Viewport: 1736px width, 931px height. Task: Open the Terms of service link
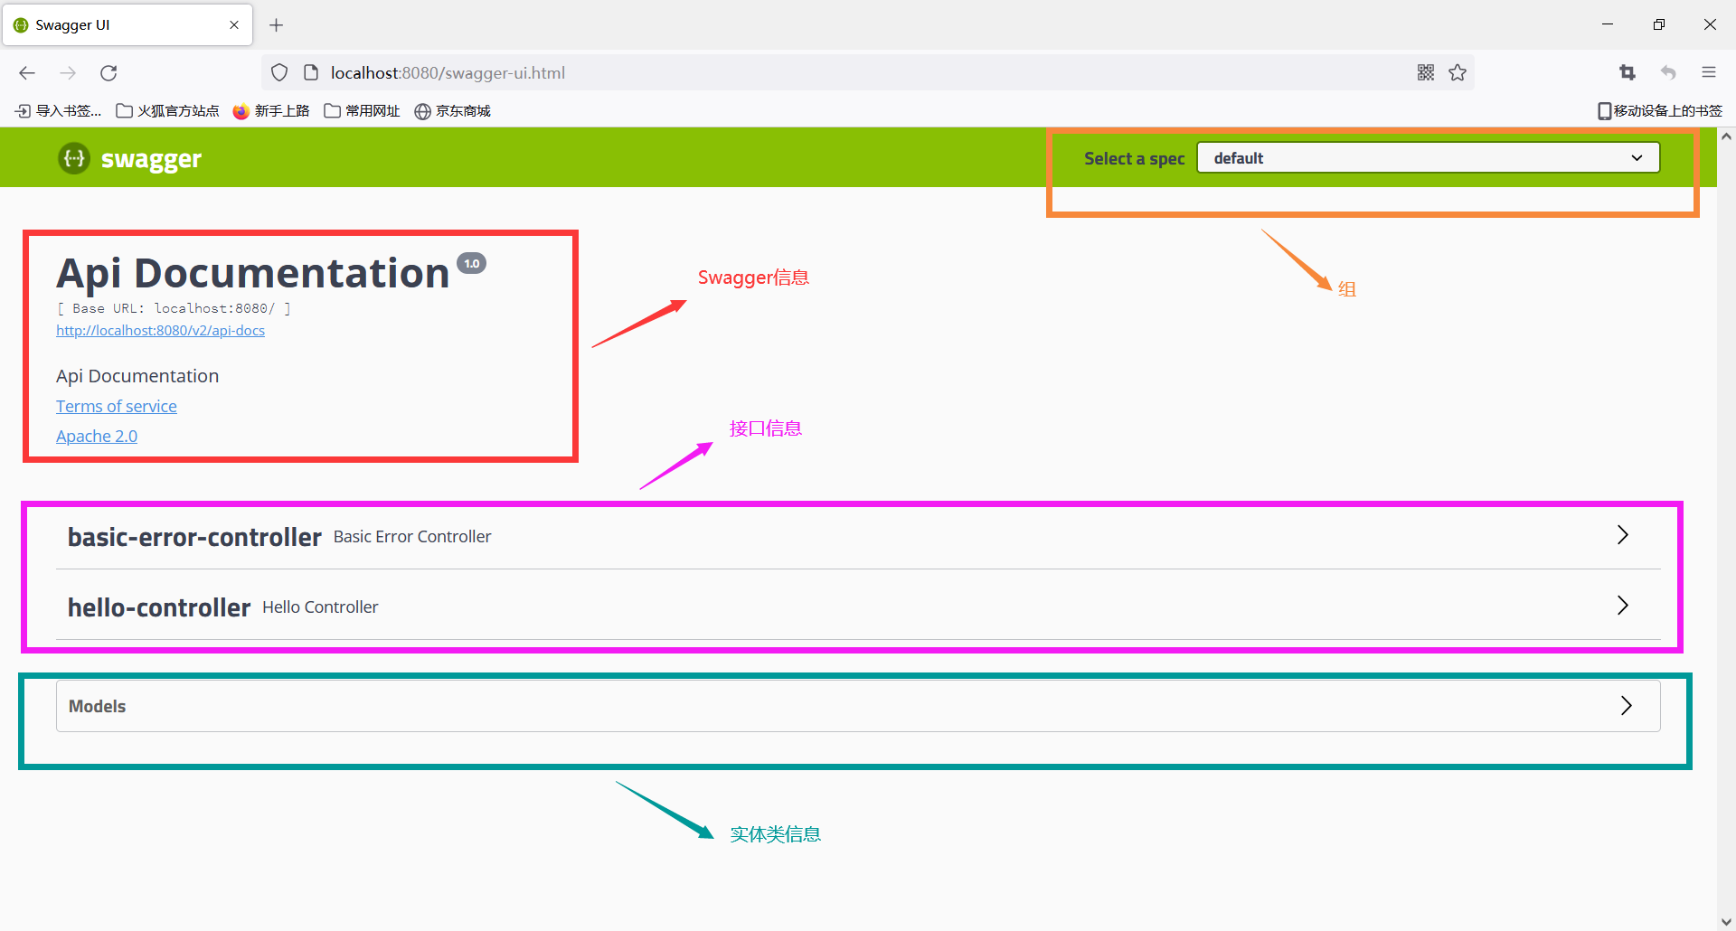pyautogui.click(x=117, y=407)
